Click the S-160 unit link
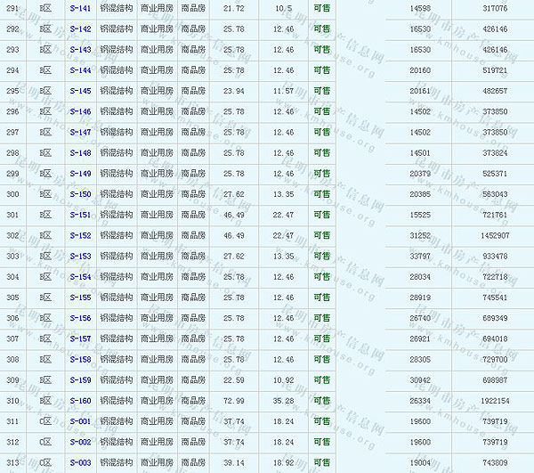534x473 pixels. (80, 401)
